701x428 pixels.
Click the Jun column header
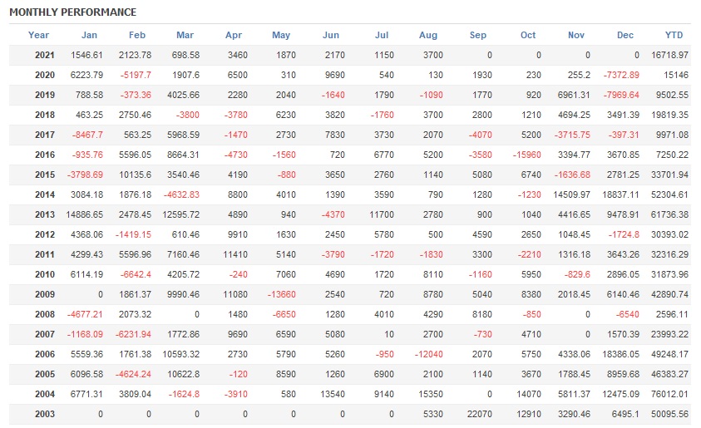(x=330, y=35)
